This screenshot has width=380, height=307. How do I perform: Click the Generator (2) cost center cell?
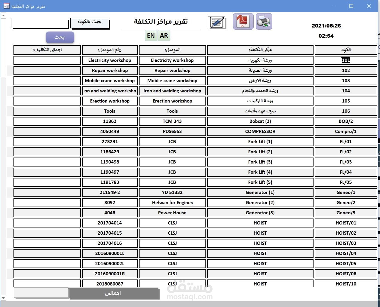(260, 202)
